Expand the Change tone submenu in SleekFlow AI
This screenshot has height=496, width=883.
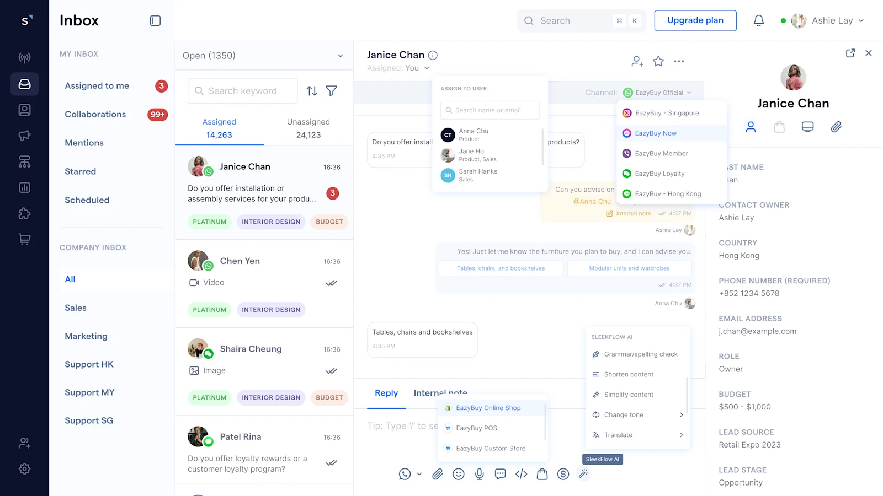click(x=637, y=414)
